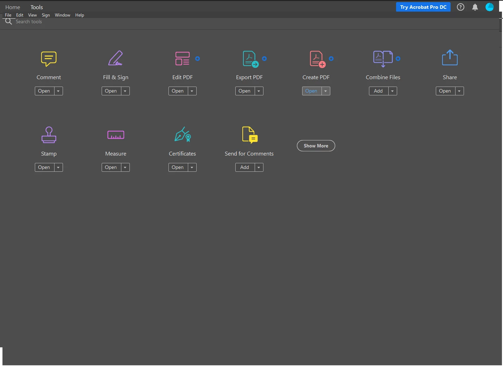Open the user profile avatar
The width and height of the screenshot is (503, 366).
490,7
